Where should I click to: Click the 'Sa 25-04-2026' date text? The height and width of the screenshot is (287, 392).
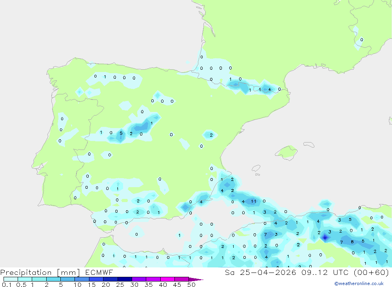point(261,272)
